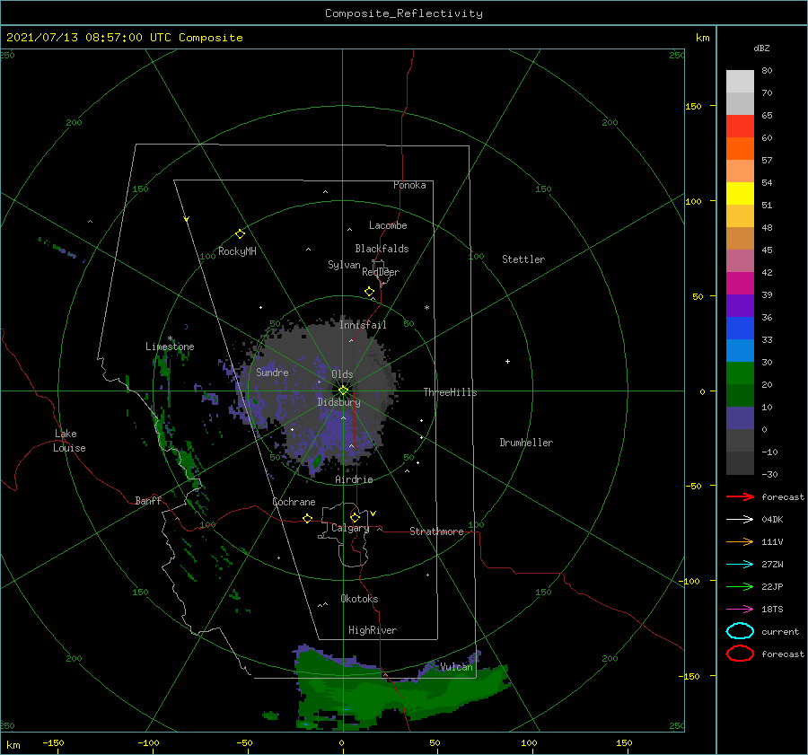Viewport: 808px width, 755px height.
Task: Click the asterisk marker east of Innisfail
Action: click(426, 308)
